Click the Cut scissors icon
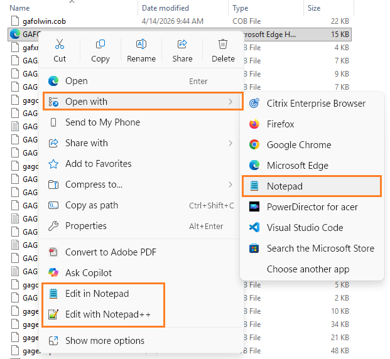 click(60, 44)
